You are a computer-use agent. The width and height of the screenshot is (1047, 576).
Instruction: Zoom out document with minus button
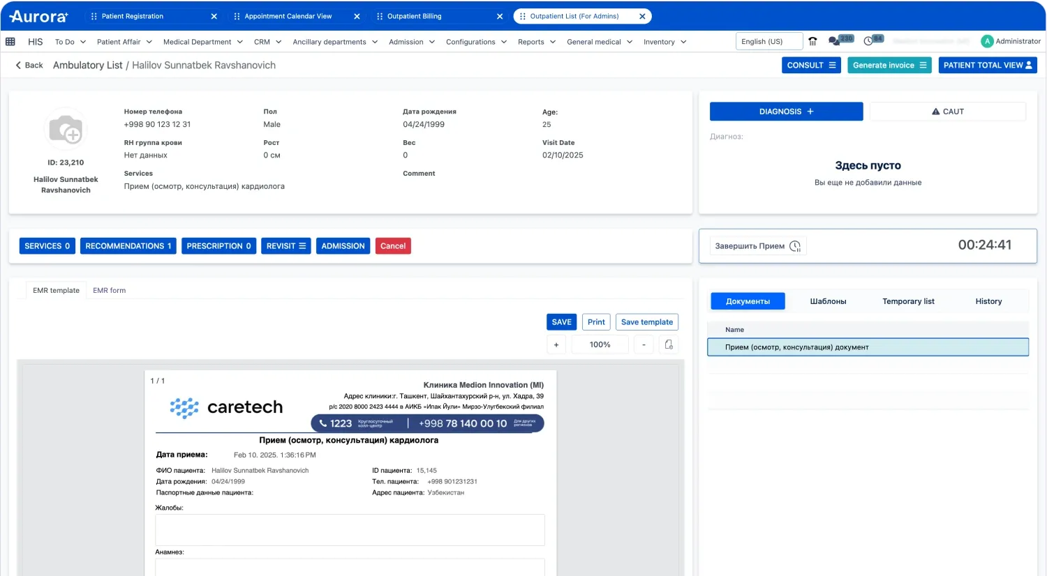(x=644, y=344)
